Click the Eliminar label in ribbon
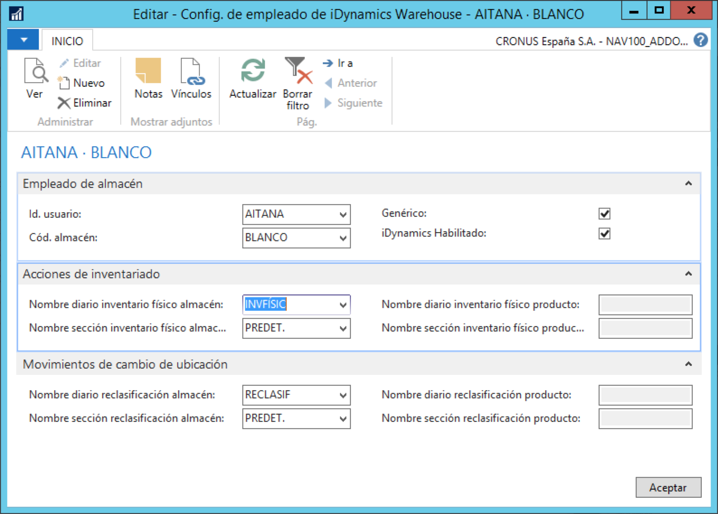 pos(92,103)
